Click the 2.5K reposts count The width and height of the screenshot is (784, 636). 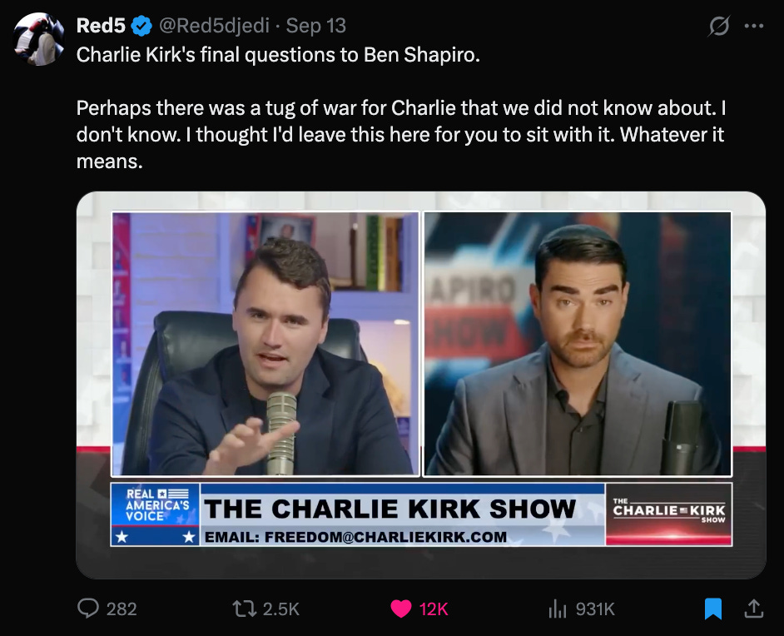point(281,609)
